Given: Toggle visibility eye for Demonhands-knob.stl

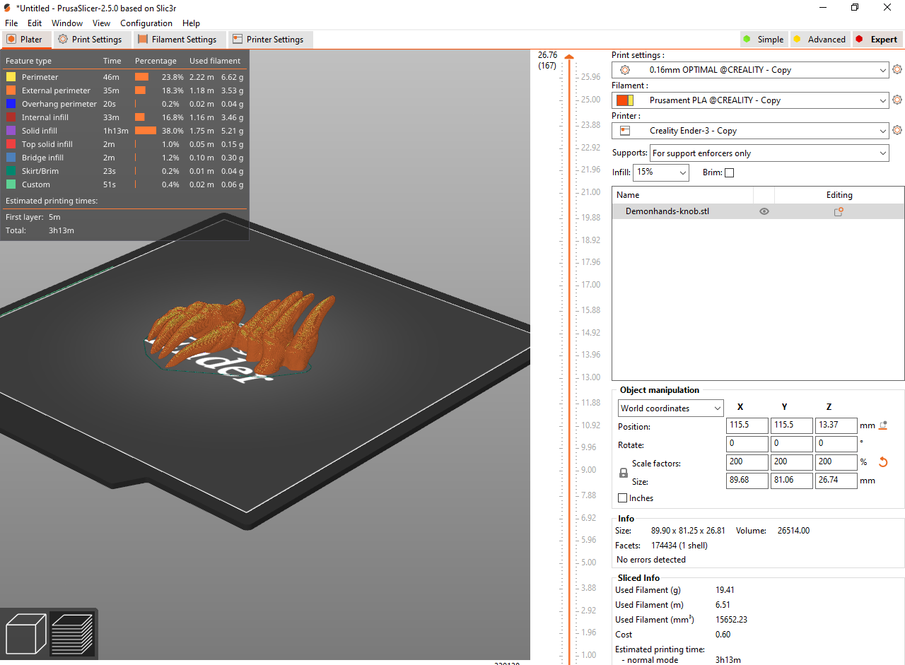Looking at the screenshot, I should pos(764,211).
